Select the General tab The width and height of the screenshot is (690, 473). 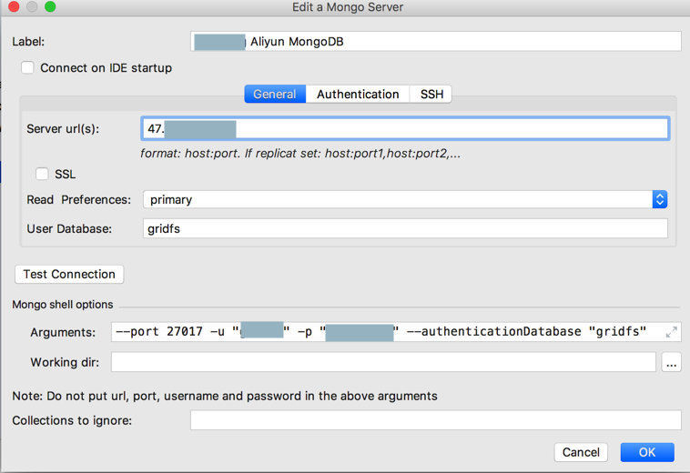click(275, 94)
